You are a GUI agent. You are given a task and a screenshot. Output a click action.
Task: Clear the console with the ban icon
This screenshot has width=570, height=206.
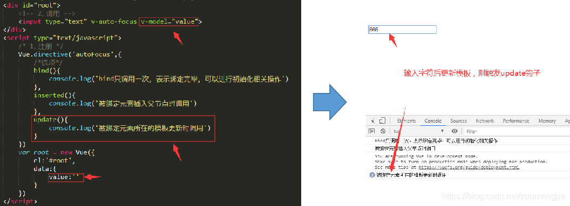pyautogui.click(x=383, y=131)
